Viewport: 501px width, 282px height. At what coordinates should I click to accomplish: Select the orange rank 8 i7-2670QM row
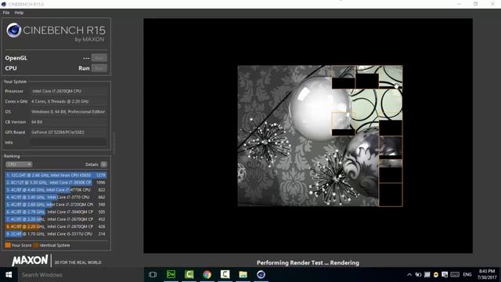tap(56, 226)
